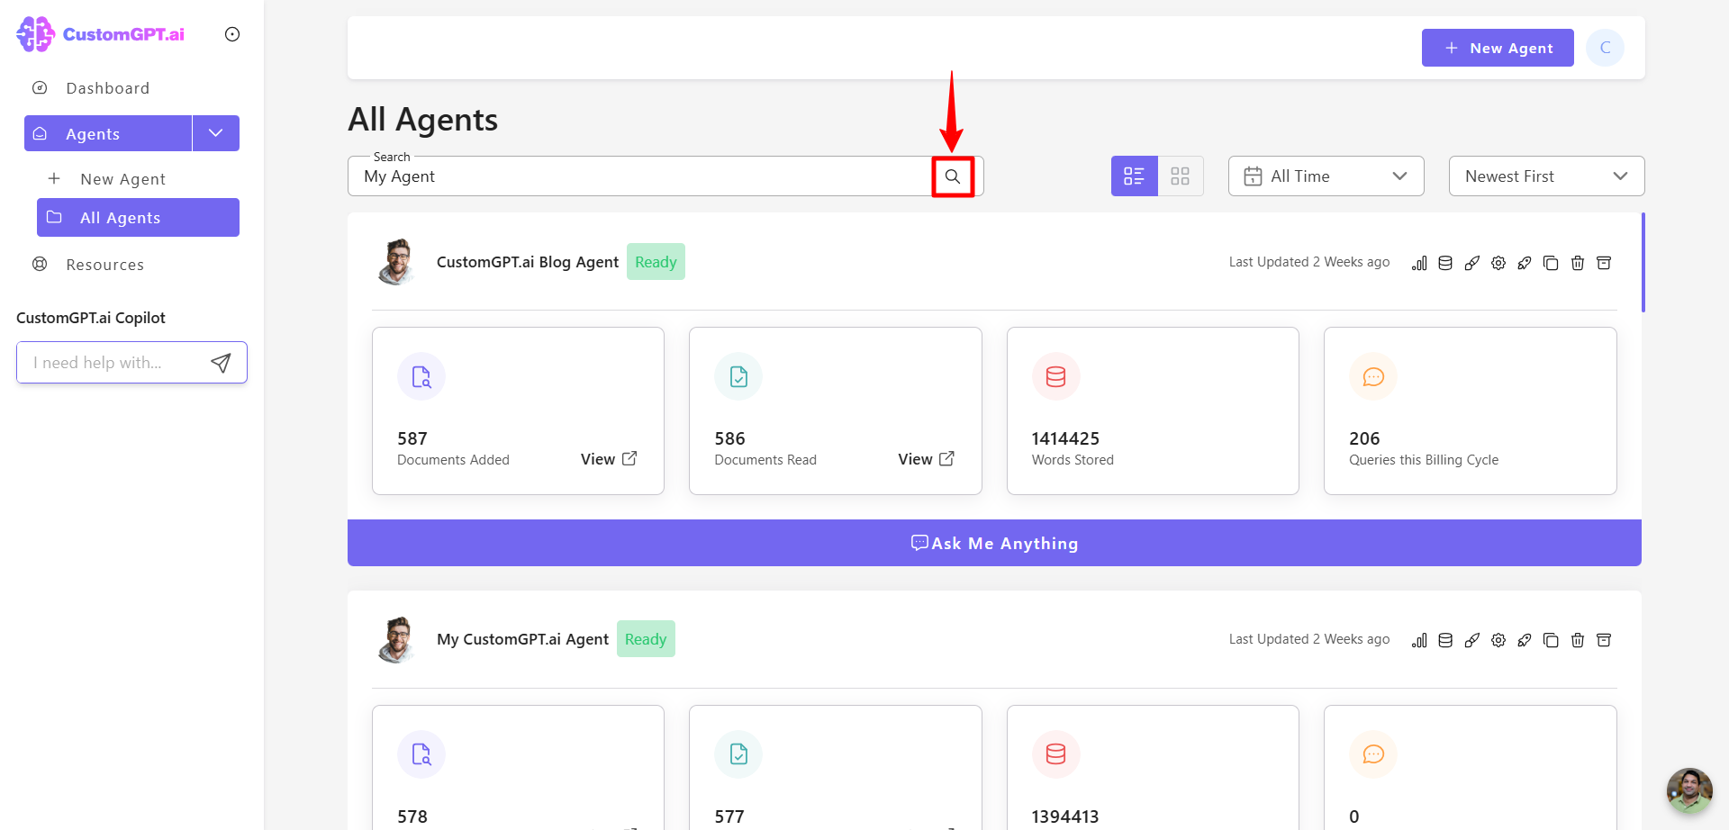
Task: Open the live chat avatar bubble
Action: pos(1689,790)
